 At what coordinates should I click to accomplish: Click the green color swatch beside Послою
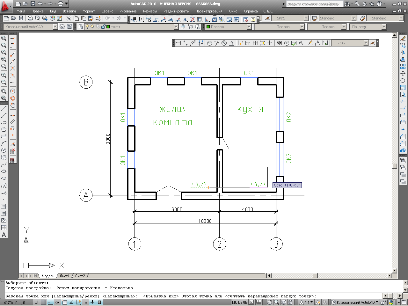point(208,27)
